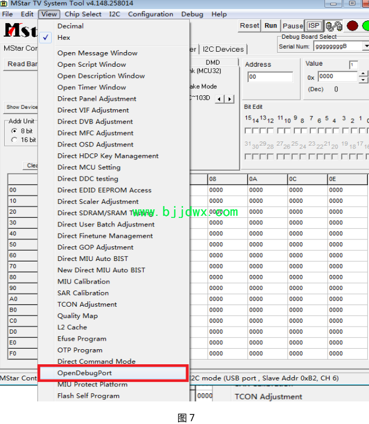
Task: Select SAR Calibration menu entry
Action: click(x=113, y=293)
